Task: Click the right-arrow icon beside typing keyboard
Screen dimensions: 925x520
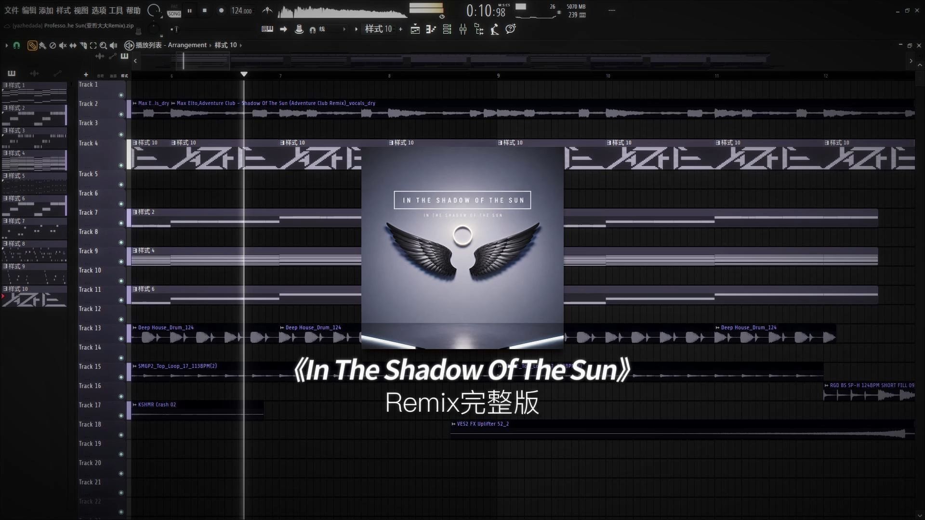Action: coord(283,29)
